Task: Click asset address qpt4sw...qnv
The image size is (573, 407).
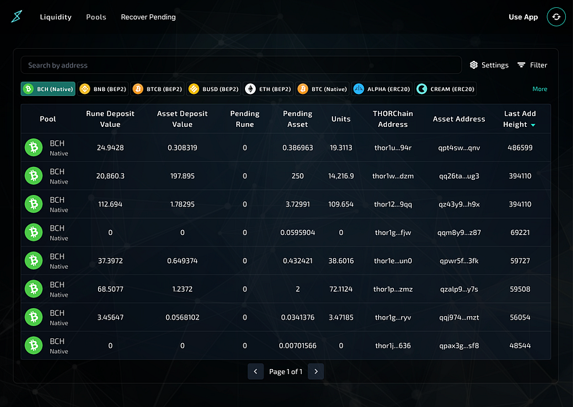Action: 459,148
